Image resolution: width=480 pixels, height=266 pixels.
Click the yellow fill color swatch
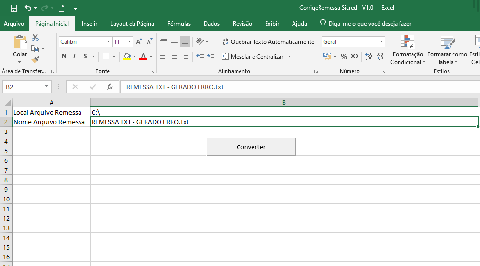coord(127,56)
